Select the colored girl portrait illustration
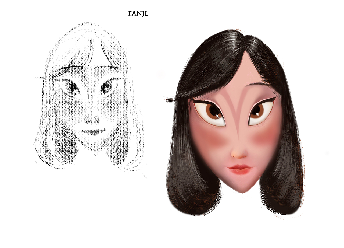The height and width of the screenshot is (248, 344). tap(235, 123)
